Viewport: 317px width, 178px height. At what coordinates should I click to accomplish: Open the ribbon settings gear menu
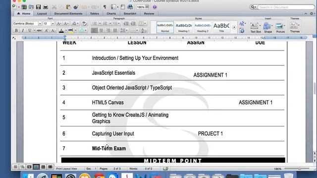coord(313,13)
